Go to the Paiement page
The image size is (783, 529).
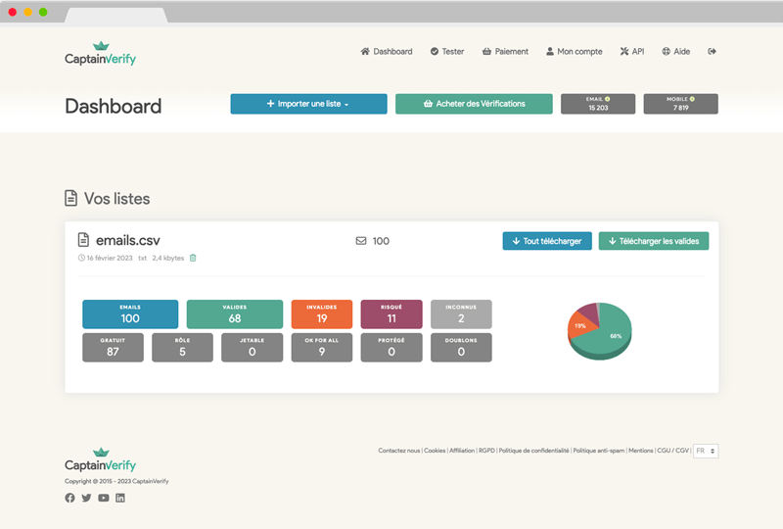click(505, 52)
